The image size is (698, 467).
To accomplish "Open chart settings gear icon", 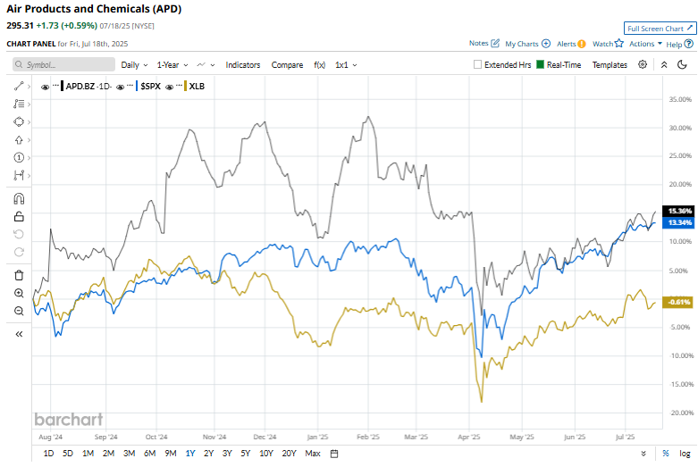I will click(x=643, y=64).
